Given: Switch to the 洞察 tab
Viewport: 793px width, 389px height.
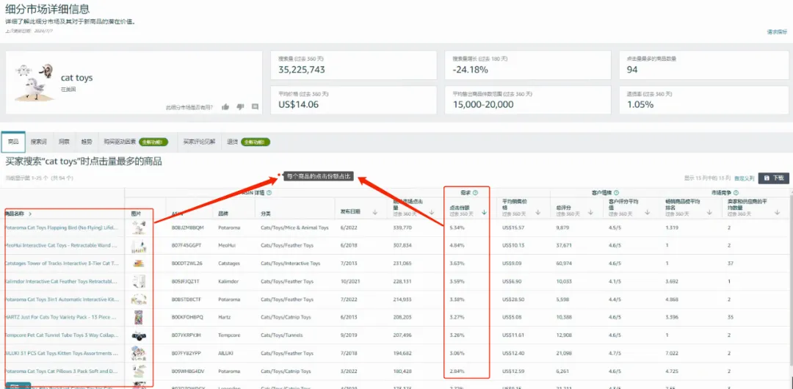Looking at the screenshot, I should point(63,142).
